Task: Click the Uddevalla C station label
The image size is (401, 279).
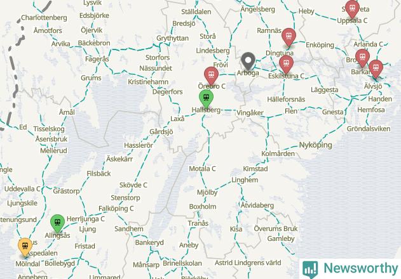Action: point(22,189)
